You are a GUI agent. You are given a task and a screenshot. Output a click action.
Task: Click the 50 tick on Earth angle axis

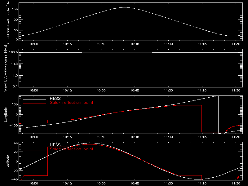(16, 30)
